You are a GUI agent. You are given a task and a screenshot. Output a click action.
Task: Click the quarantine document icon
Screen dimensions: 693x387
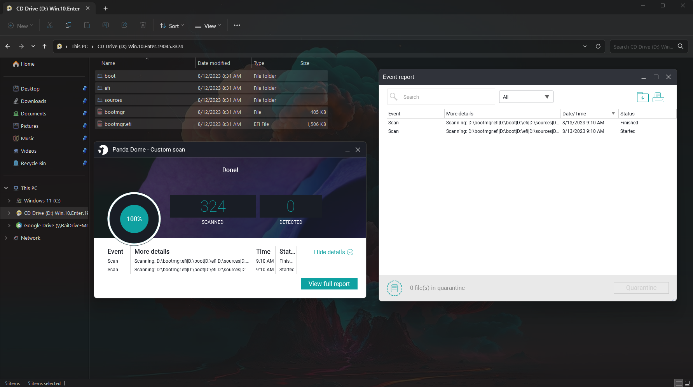[x=395, y=288]
